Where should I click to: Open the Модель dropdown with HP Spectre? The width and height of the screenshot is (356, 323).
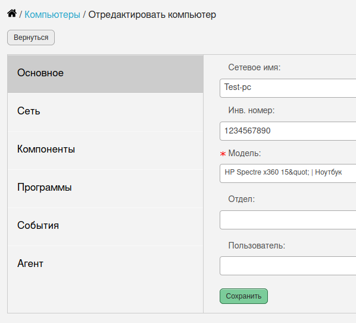(288, 173)
